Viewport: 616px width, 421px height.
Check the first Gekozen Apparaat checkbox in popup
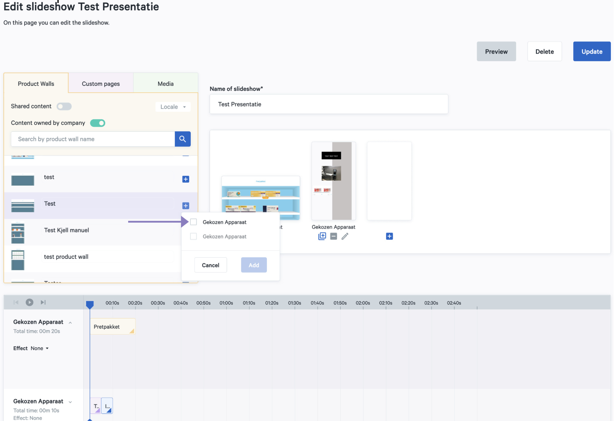click(193, 222)
